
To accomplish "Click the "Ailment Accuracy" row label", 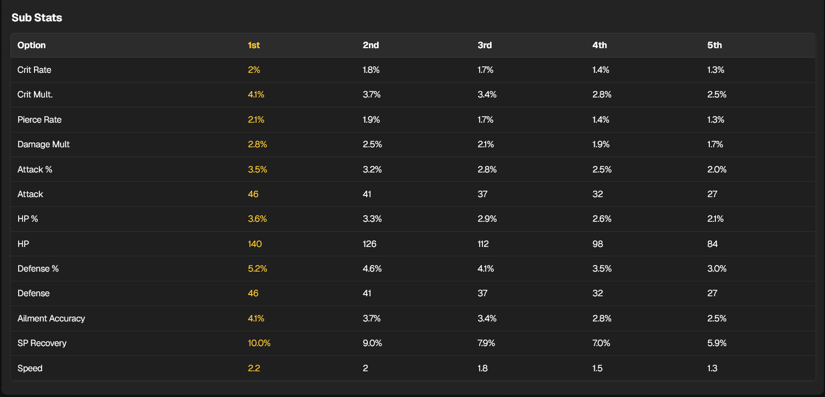I will coord(51,318).
